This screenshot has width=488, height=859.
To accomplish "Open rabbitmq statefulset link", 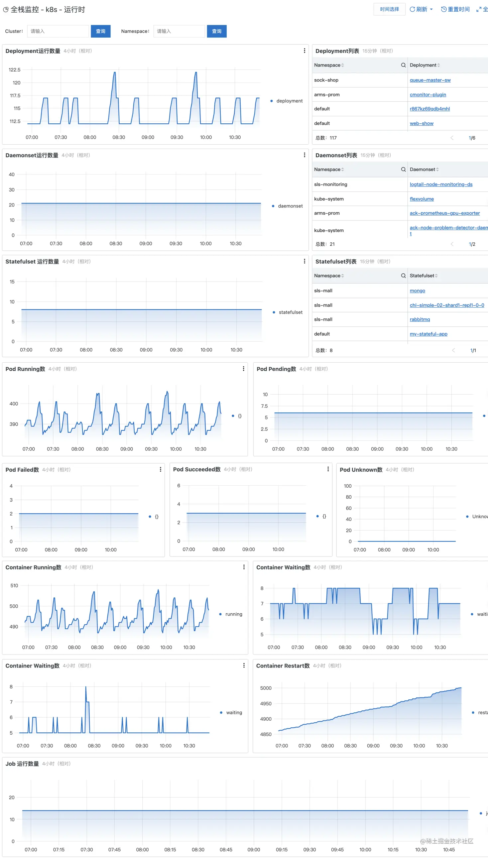I will [420, 319].
